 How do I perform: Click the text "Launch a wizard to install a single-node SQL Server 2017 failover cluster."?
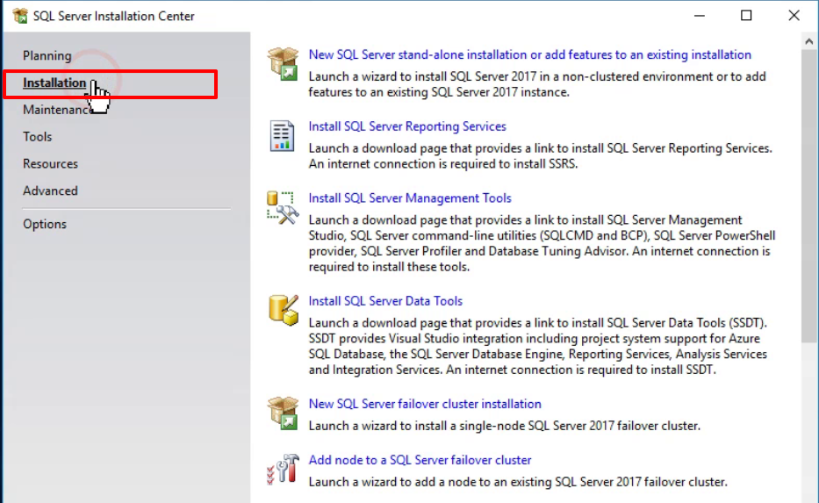504,426
